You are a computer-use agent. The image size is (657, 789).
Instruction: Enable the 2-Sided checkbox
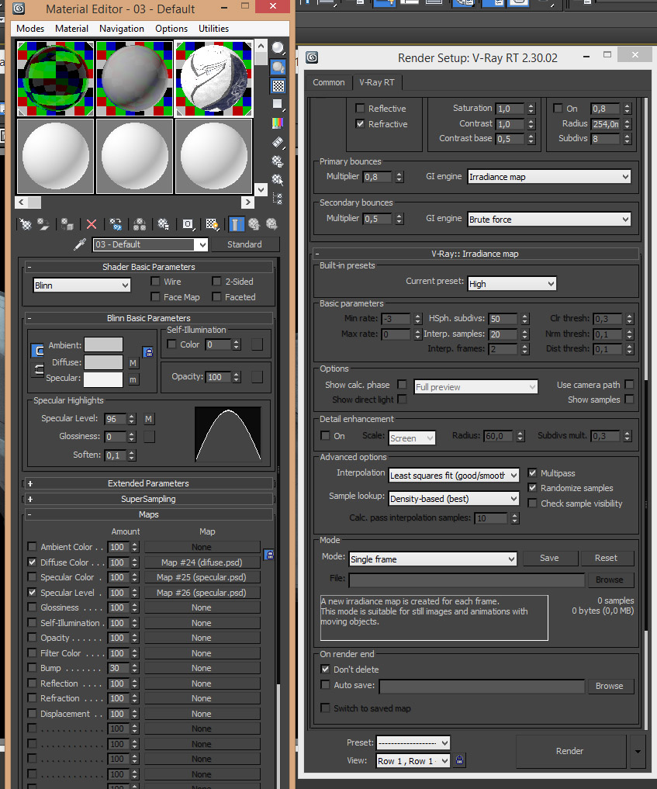coord(217,282)
